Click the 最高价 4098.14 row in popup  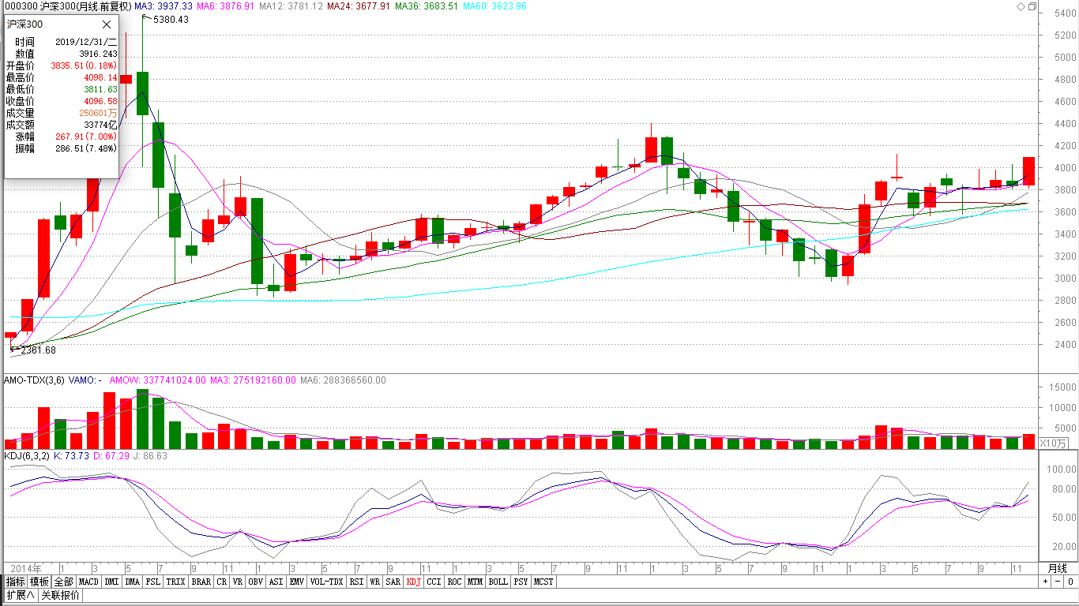[x=62, y=77]
